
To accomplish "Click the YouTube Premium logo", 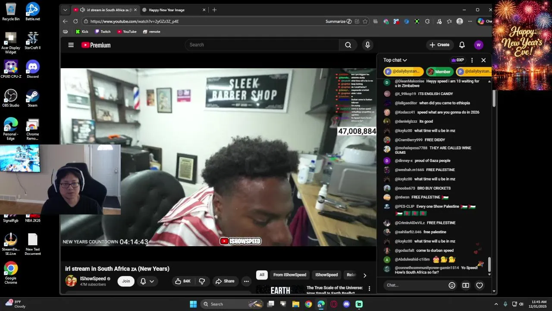I will tap(96, 45).
